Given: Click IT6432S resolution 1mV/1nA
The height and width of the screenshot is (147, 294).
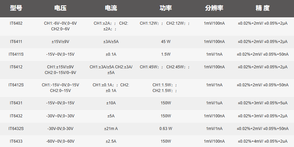Looking at the screenshot, I should (214, 129).
